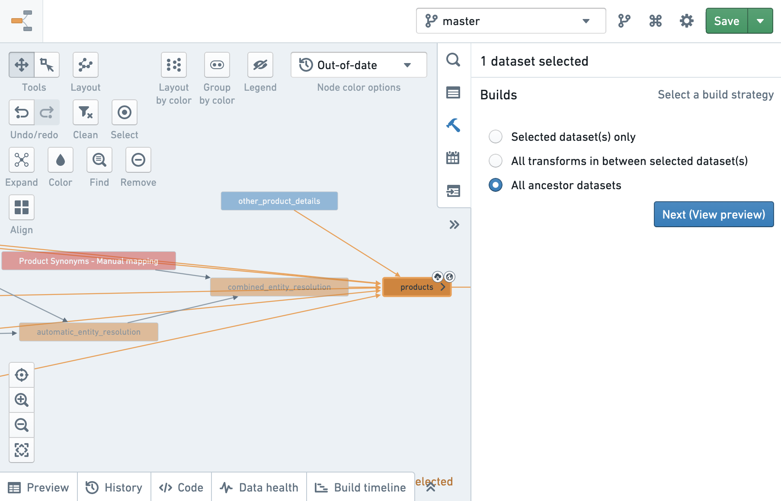Select 'Selected dataset(s) only' radio option
This screenshot has width=781, height=501.
(496, 137)
